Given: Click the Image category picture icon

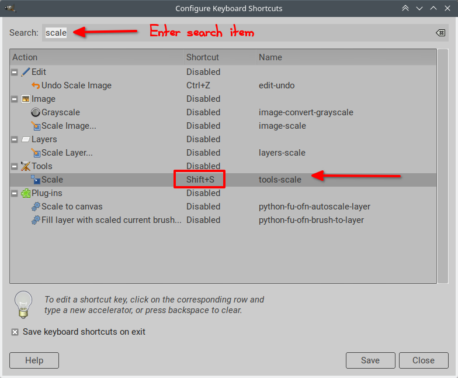Looking at the screenshot, I should pos(26,99).
